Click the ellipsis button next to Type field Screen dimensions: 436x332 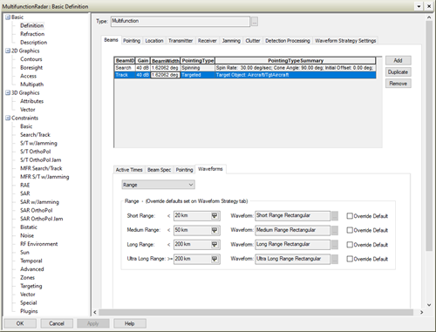coord(255,22)
